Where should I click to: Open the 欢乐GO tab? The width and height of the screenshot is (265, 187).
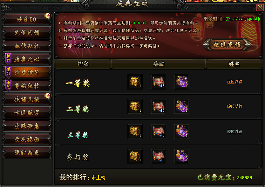27,19
